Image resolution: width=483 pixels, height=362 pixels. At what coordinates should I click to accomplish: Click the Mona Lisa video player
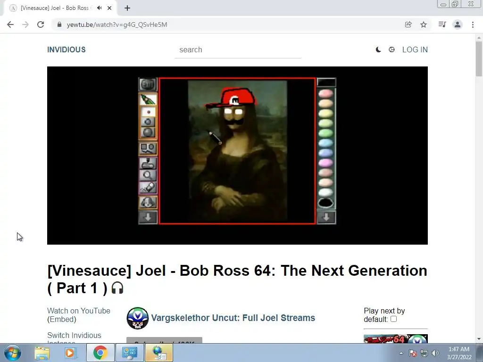coord(237,156)
